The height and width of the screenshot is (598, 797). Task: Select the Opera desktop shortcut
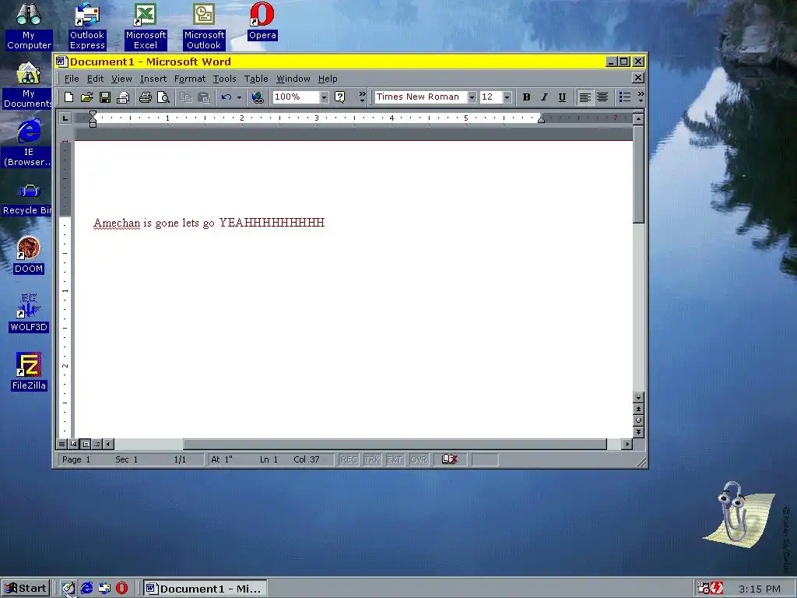pos(262,21)
